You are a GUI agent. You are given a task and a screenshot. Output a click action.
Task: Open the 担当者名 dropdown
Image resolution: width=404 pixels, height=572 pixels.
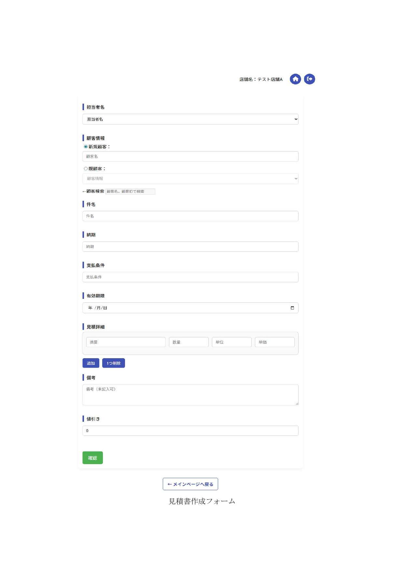coord(190,119)
